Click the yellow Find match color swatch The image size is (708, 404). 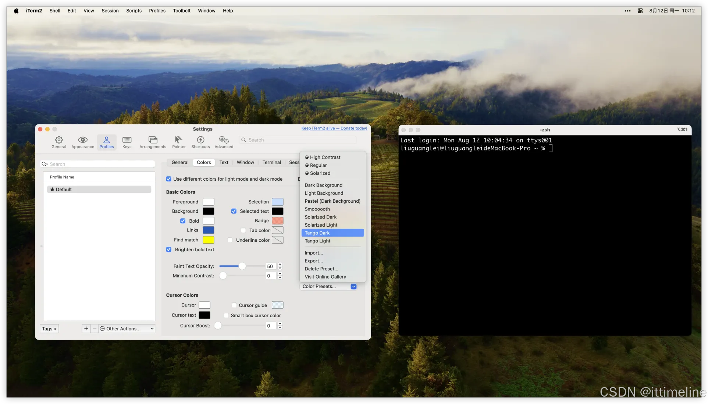(208, 240)
